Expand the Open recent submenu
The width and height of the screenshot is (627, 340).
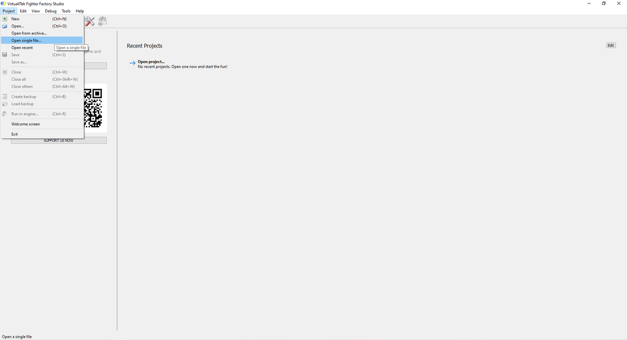[x=42, y=48]
